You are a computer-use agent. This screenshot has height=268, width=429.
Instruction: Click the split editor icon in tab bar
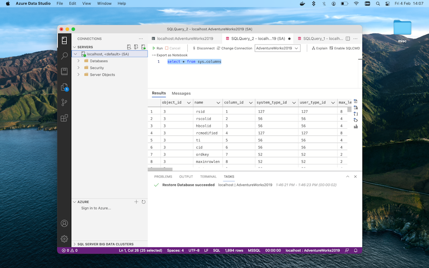[x=348, y=39]
